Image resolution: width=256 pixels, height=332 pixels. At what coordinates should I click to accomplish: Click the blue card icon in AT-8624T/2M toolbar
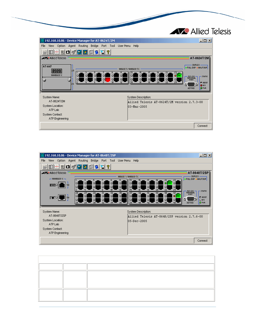tap(97, 52)
